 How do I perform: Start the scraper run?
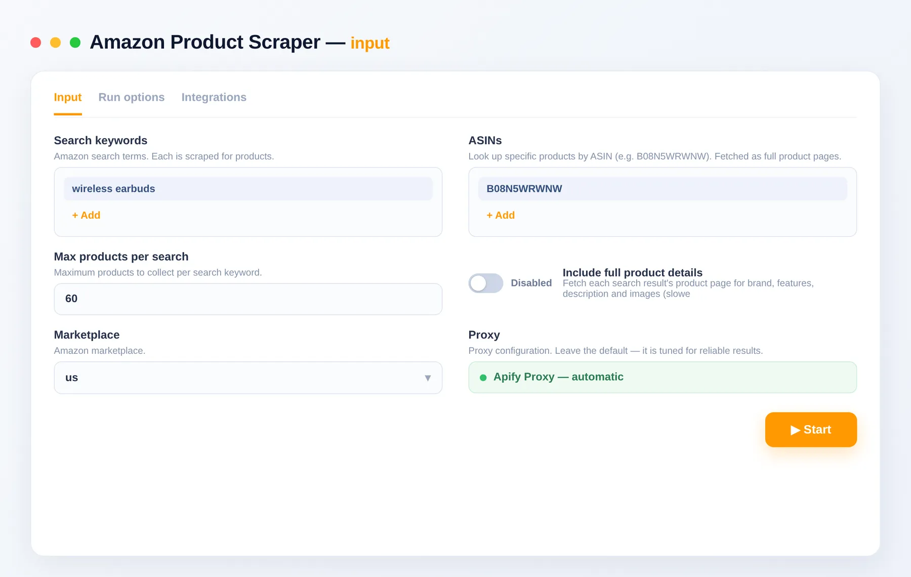(811, 430)
